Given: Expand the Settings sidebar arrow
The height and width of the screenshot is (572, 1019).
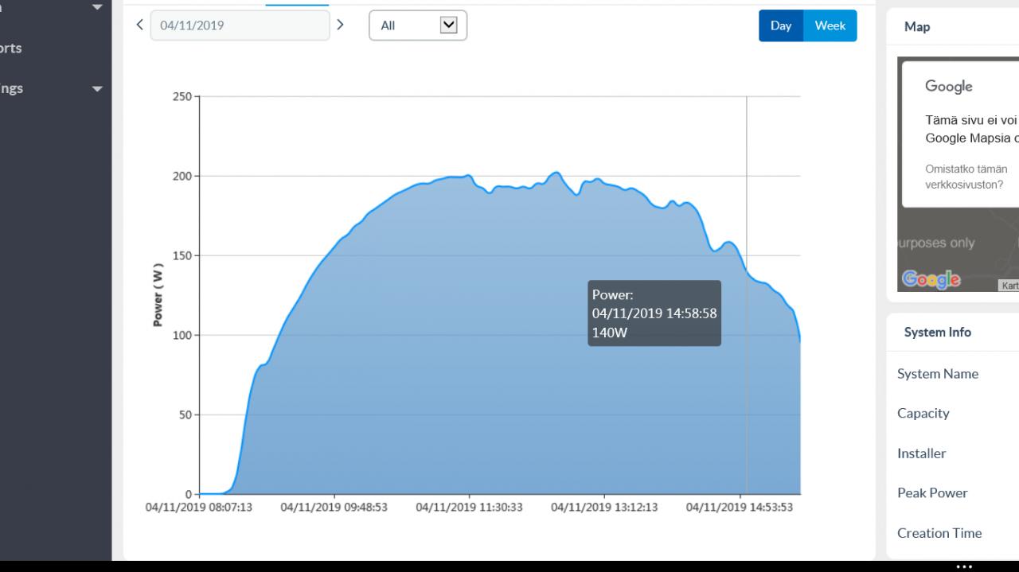Looking at the screenshot, I should (x=97, y=89).
